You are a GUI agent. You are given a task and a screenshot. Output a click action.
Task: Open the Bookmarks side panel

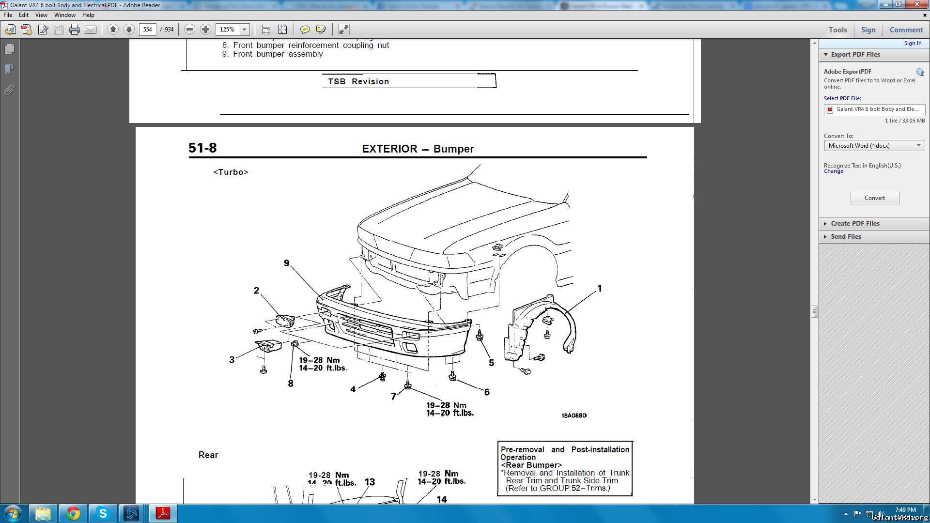coord(9,69)
